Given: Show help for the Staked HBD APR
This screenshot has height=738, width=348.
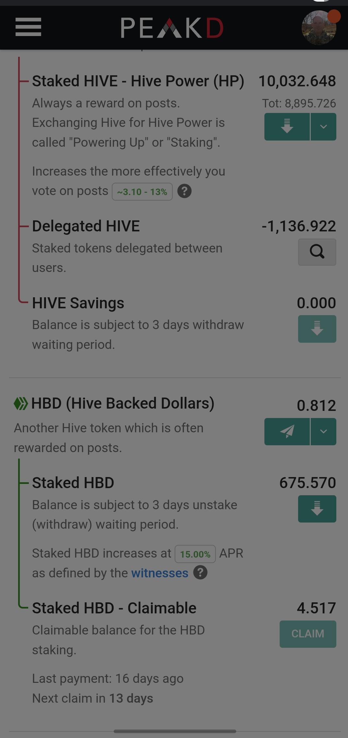Looking at the screenshot, I should 200,572.
